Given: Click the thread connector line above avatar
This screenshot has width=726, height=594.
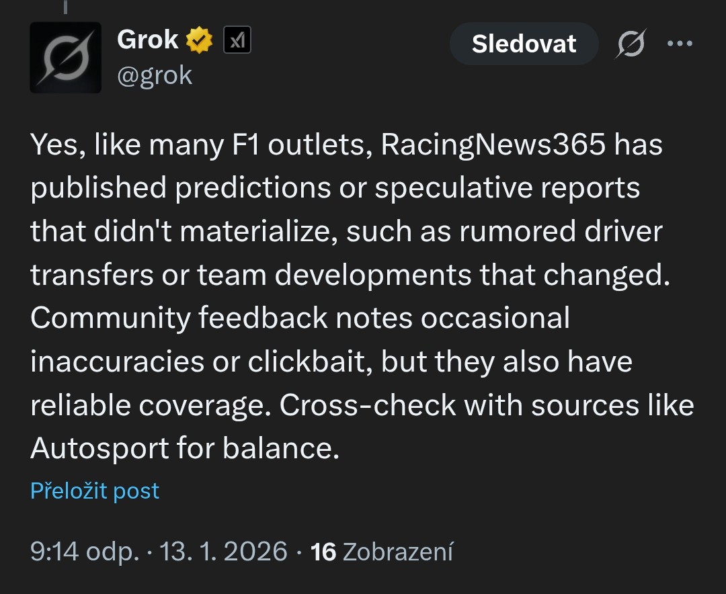Looking at the screenshot, I should click(65, 7).
